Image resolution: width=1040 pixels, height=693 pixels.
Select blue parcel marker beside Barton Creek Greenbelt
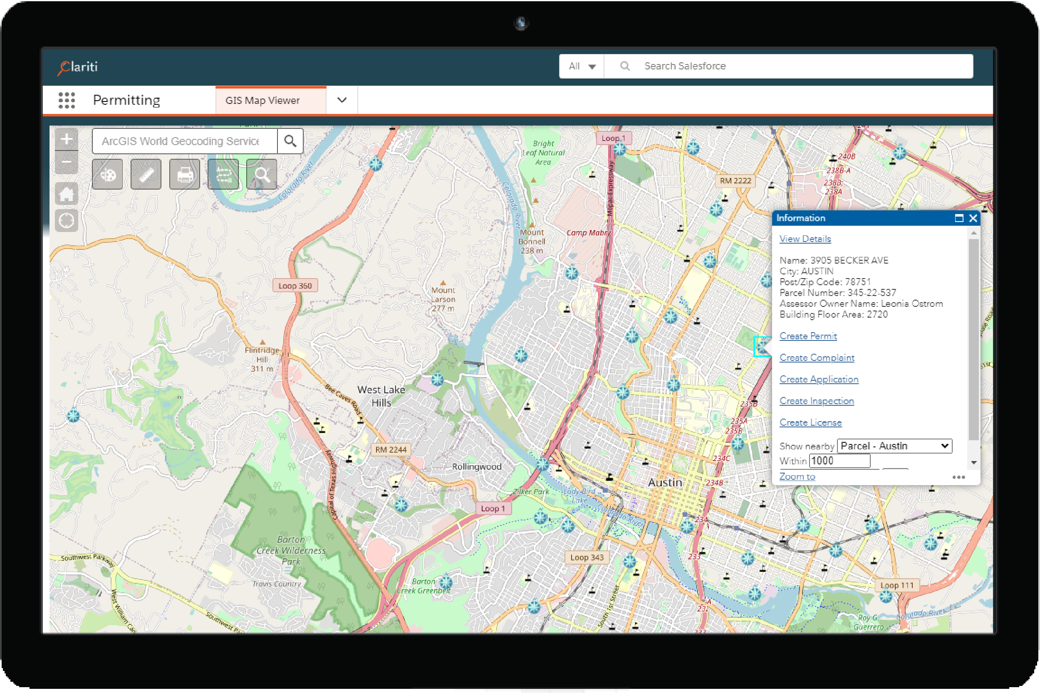click(x=446, y=582)
